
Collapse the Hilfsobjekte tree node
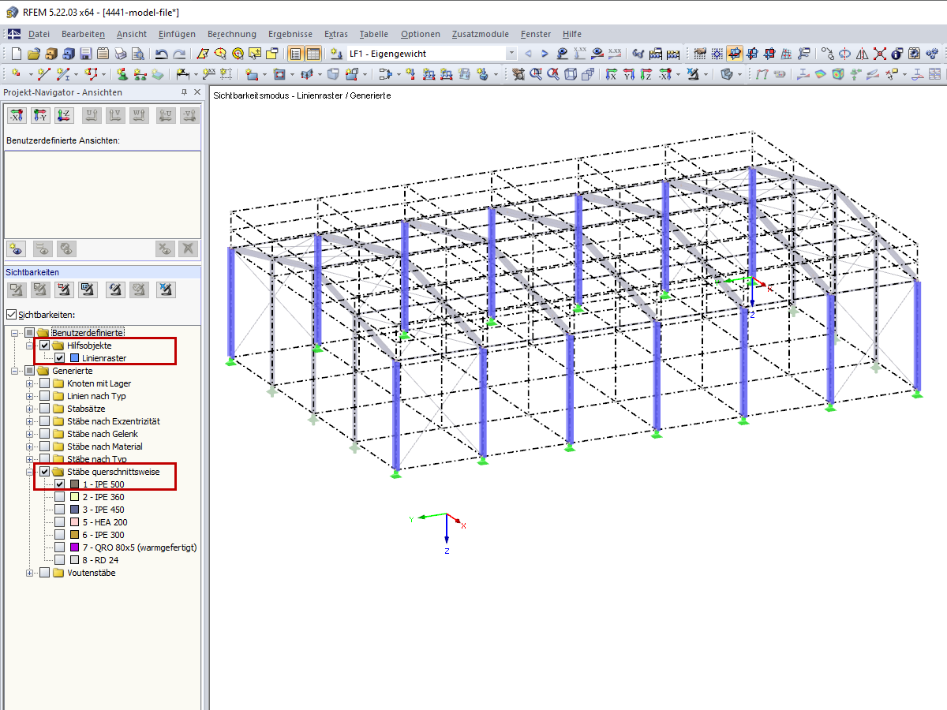pyautogui.click(x=30, y=346)
